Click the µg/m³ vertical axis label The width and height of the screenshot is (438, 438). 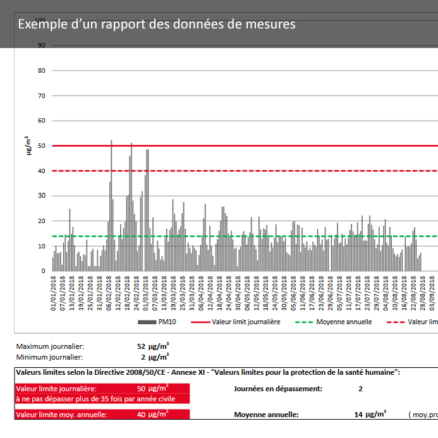click(x=28, y=145)
